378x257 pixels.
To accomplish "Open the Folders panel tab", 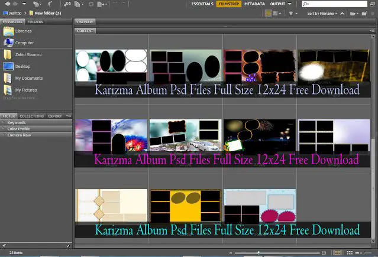I will [x=35, y=22].
